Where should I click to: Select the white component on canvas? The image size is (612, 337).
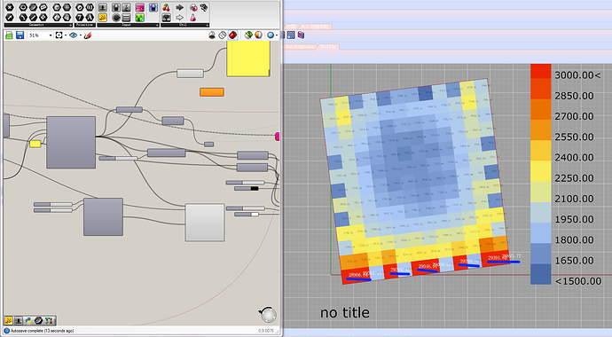(x=205, y=223)
